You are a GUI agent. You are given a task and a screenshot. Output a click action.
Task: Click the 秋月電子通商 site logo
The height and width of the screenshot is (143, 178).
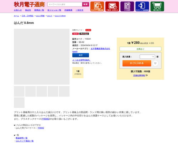click(29, 4)
